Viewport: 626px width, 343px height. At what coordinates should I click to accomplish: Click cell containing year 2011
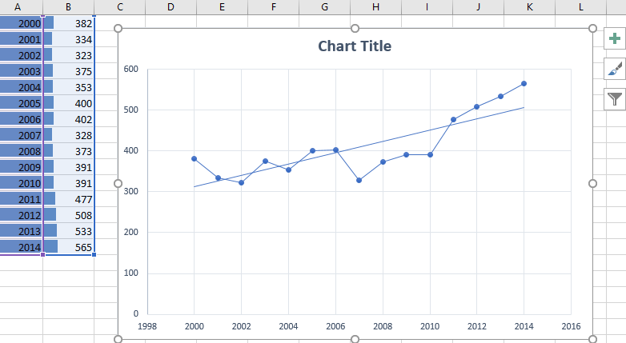pyautogui.click(x=21, y=199)
